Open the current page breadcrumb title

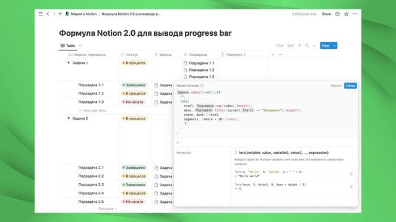(x=131, y=14)
